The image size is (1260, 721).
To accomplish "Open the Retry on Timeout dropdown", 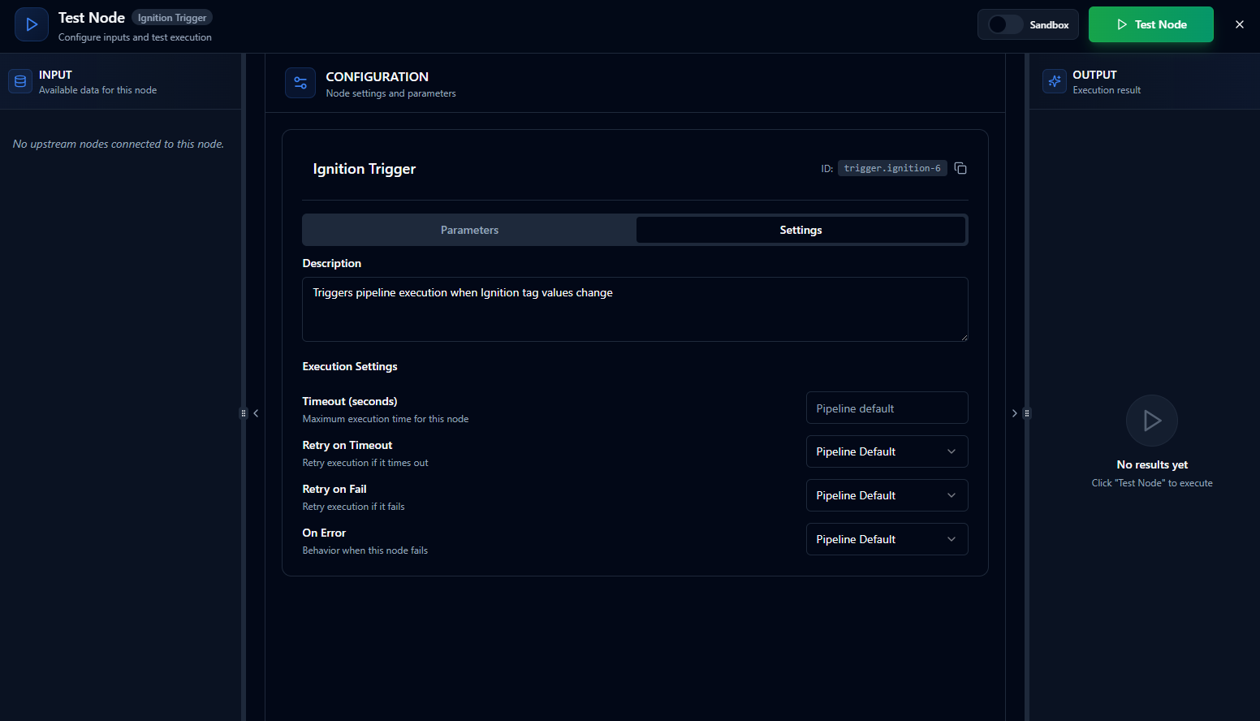I will pos(887,451).
